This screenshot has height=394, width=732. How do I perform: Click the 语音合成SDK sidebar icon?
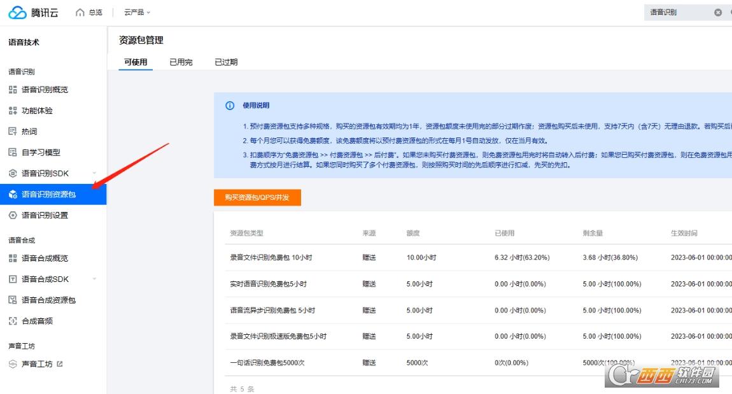[x=13, y=279]
